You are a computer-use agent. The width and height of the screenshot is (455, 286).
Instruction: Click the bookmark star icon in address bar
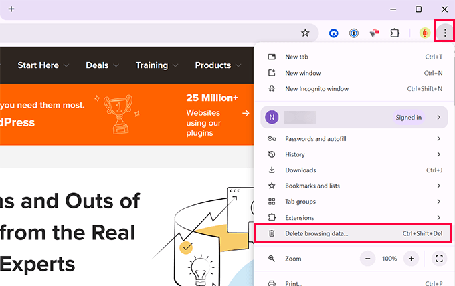[305, 32]
